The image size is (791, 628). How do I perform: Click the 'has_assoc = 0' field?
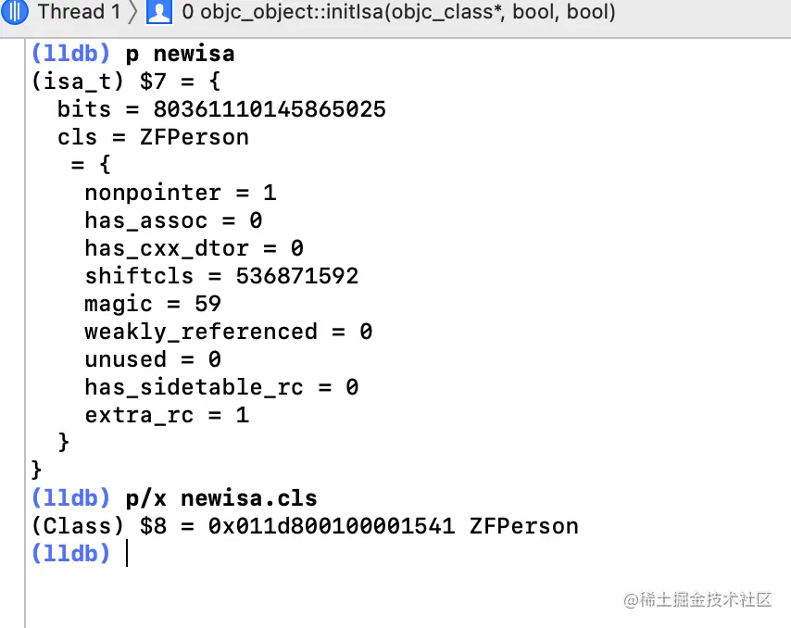[x=173, y=220]
